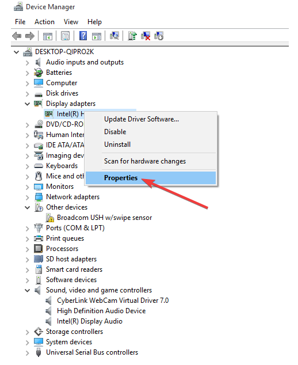298x365 pixels.
Task: Collapse Sound, video and game controllers
Action: (27, 290)
